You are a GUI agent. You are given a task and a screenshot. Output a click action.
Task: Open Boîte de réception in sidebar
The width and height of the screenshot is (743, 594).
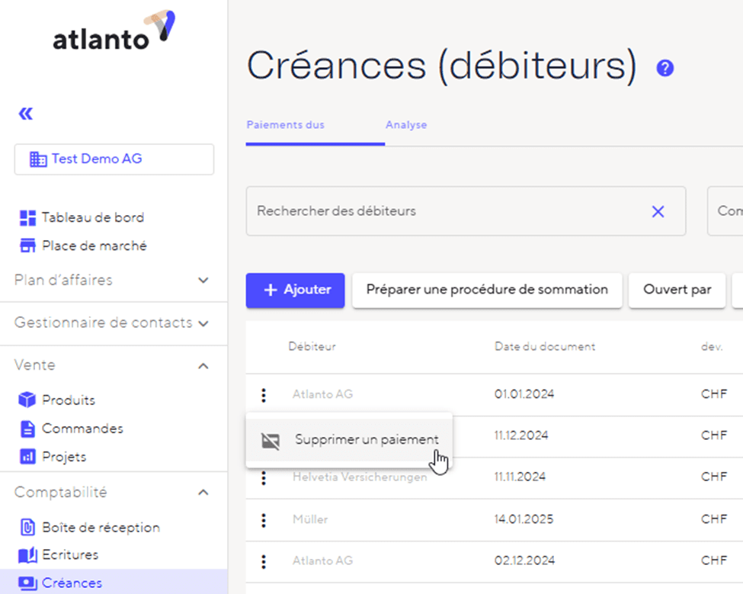click(x=100, y=527)
